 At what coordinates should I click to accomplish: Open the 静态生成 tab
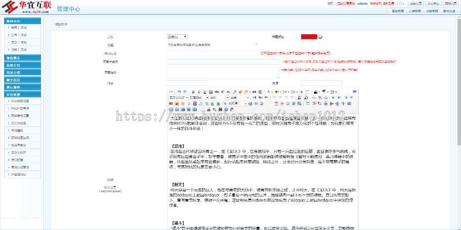[x=449, y=11]
